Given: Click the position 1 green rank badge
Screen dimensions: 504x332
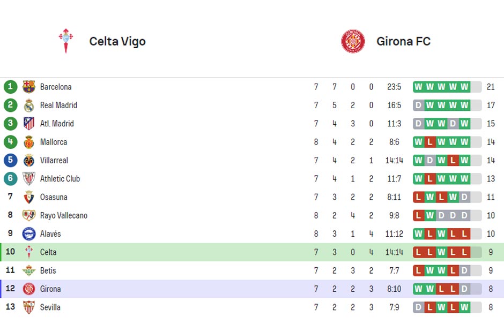Looking at the screenshot, I should pyautogui.click(x=10, y=87).
